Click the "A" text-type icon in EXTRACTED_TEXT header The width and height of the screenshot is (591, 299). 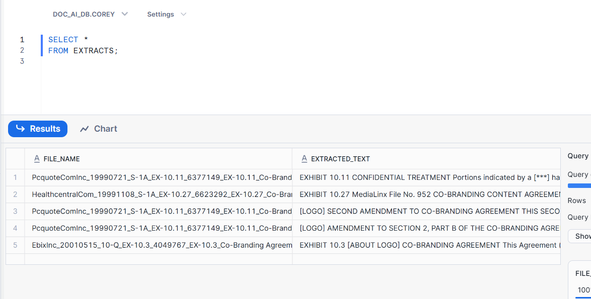pyautogui.click(x=304, y=158)
